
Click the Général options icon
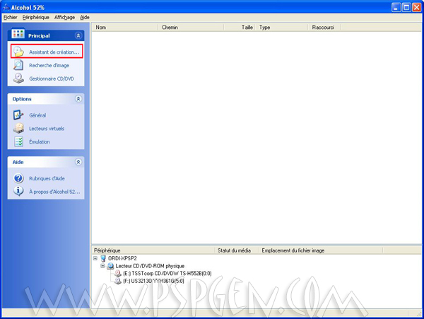[18, 115]
